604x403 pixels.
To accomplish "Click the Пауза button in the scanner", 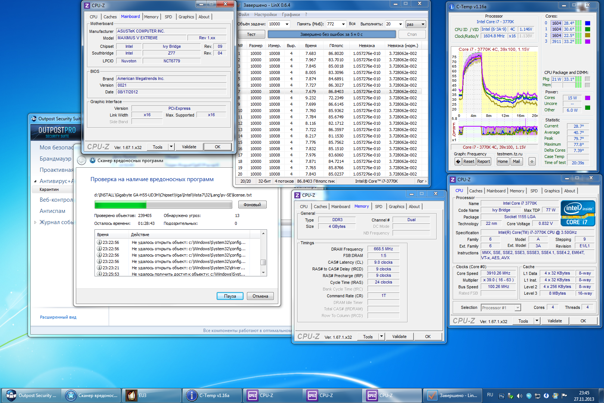I will pyautogui.click(x=230, y=296).
